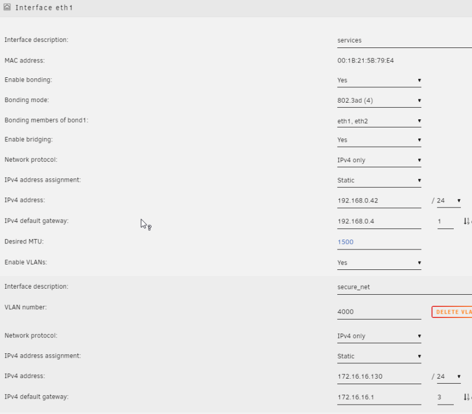Screen dimensions: 472x414
Task: Click the Interface eth1 header title
Action: pyautogui.click(x=44, y=8)
